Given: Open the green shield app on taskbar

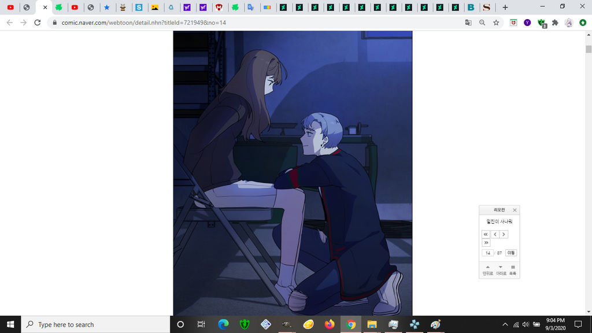Looking at the screenshot, I should (245, 324).
